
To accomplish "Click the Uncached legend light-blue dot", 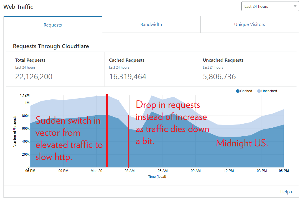I will tap(259, 91).
